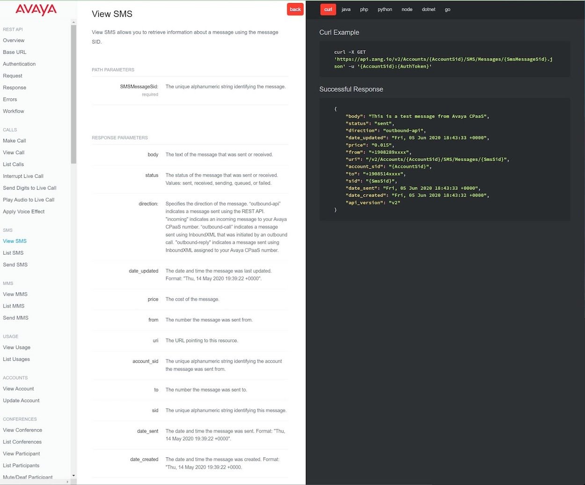Image resolution: width=585 pixels, height=485 pixels.
Task: Click the sidebar vertical scrollbar thumb
Action: point(73,94)
